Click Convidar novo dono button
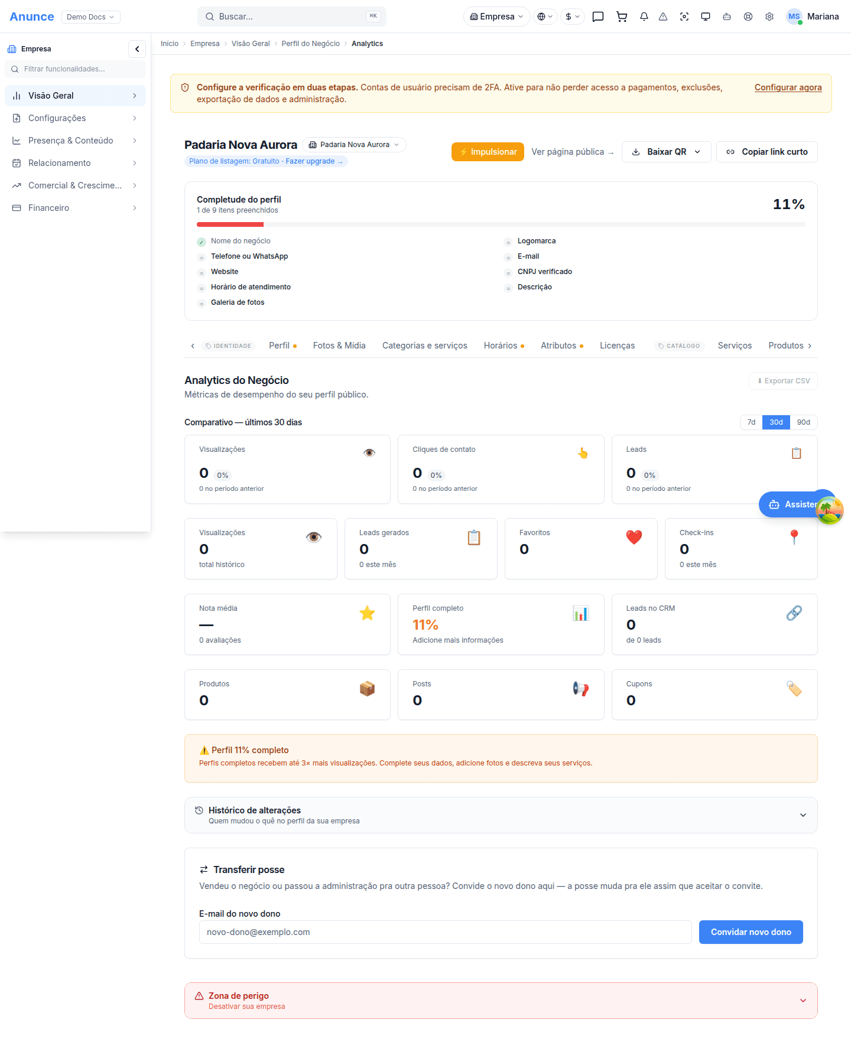Image resolution: width=851 pixels, height=1052 pixels. click(751, 932)
